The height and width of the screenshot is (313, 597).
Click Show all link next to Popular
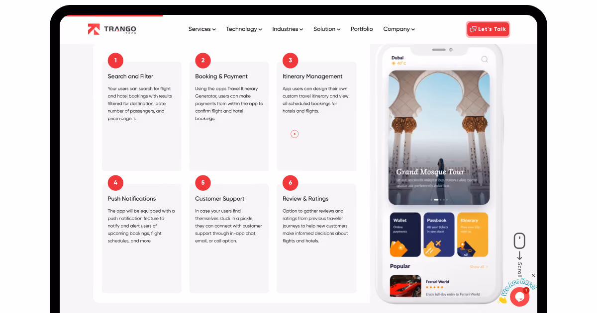[479, 267]
